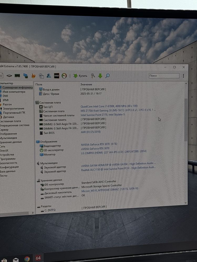Click the NVIDIA GeForce RTX 3070 (8 ГБ) link
This screenshot has height=262, width=197.
point(99,144)
